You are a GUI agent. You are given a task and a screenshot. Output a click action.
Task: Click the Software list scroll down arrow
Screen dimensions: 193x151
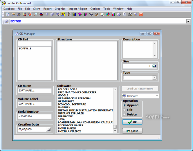(x=115, y=131)
